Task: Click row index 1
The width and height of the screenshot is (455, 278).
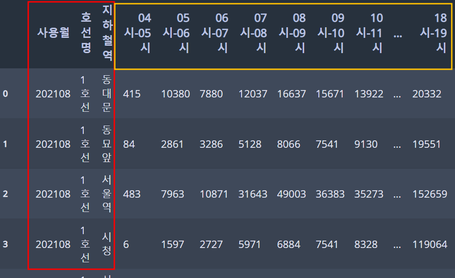Action: pyautogui.click(x=6, y=144)
